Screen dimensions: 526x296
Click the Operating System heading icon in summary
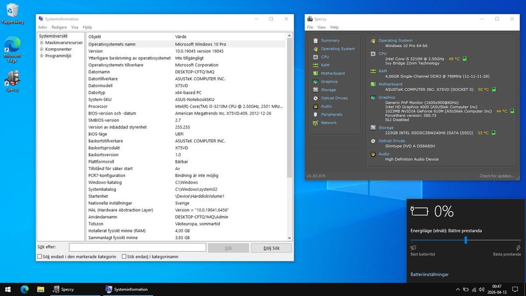[373, 41]
